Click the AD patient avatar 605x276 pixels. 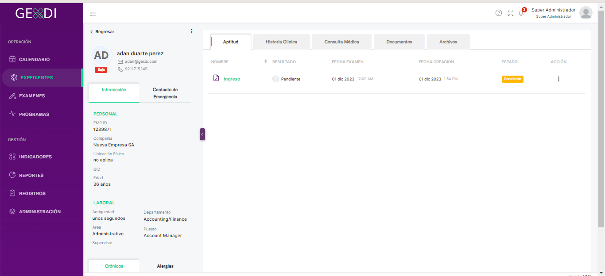point(101,55)
